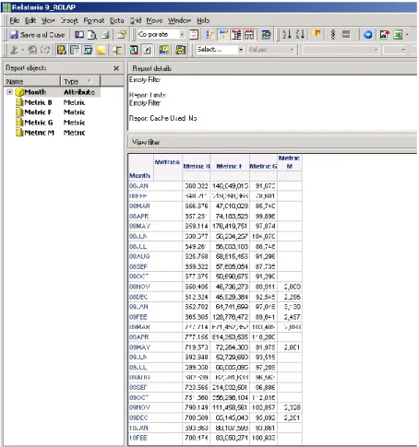
Task: Toggle the merge column headers icon
Action: pos(236,35)
